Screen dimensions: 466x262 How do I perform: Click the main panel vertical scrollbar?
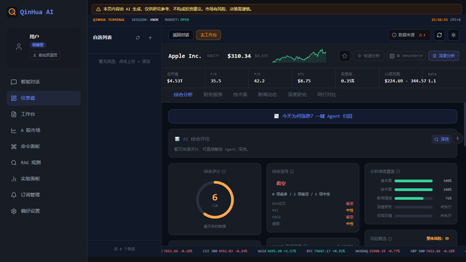click(464, 124)
